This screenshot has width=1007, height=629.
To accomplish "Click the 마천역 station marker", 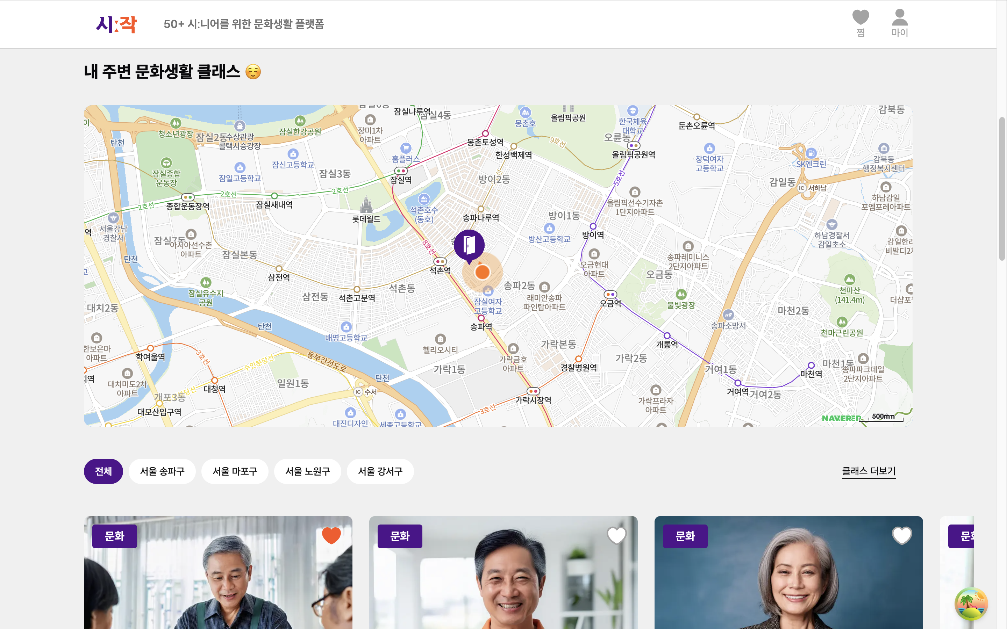I will point(811,365).
